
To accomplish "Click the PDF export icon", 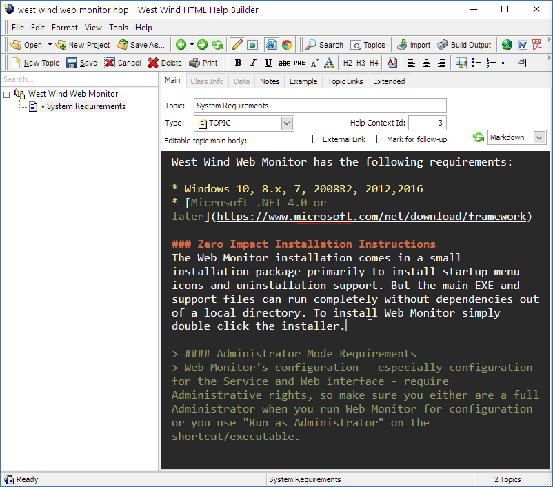I will coord(538,45).
